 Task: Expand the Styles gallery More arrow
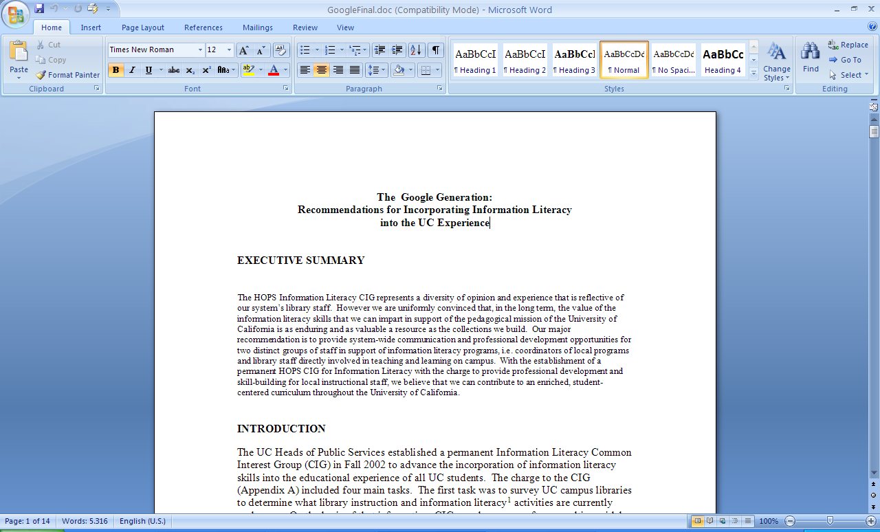point(753,72)
